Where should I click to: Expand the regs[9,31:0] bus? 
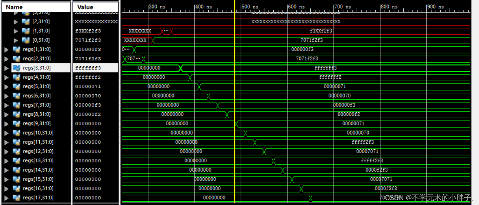point(6,123)
